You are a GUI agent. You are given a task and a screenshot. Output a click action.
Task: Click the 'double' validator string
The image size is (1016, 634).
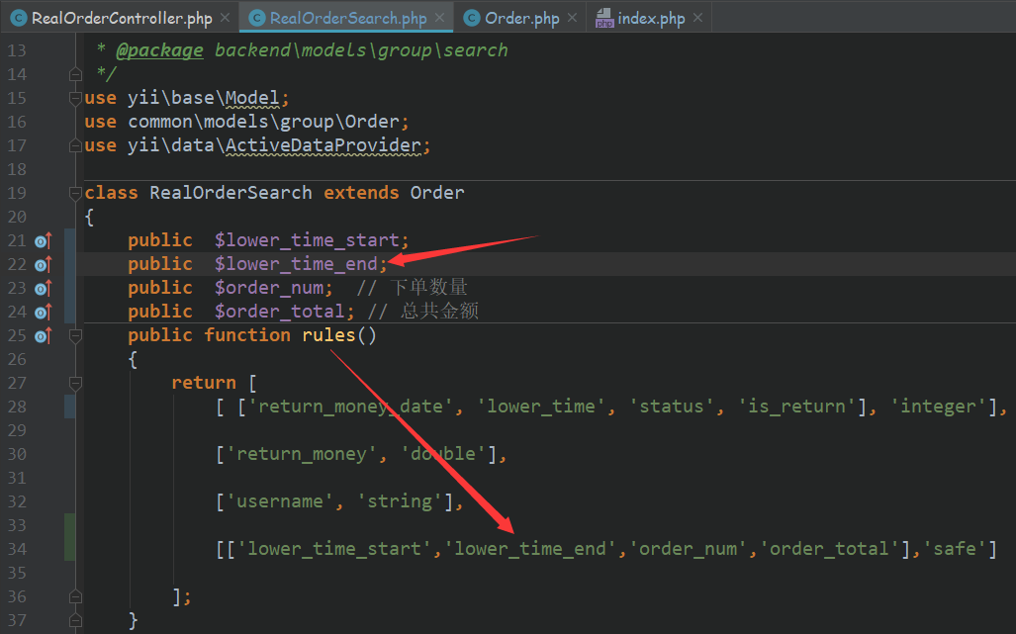pos(443,454)
